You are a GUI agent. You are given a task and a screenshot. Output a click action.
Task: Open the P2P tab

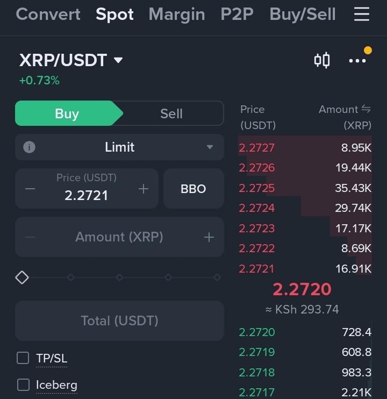[237, 15]
